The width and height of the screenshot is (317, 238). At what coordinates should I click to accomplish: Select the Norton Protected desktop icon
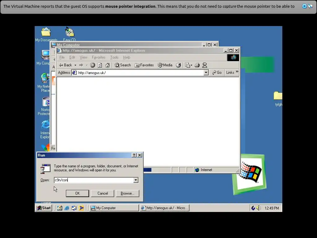pyautogui.click(x=44, y=106)
